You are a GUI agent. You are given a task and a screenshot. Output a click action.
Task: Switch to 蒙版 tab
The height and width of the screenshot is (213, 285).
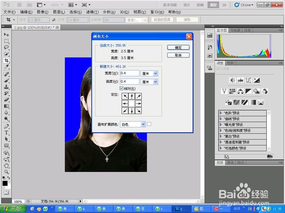(230, 63)
